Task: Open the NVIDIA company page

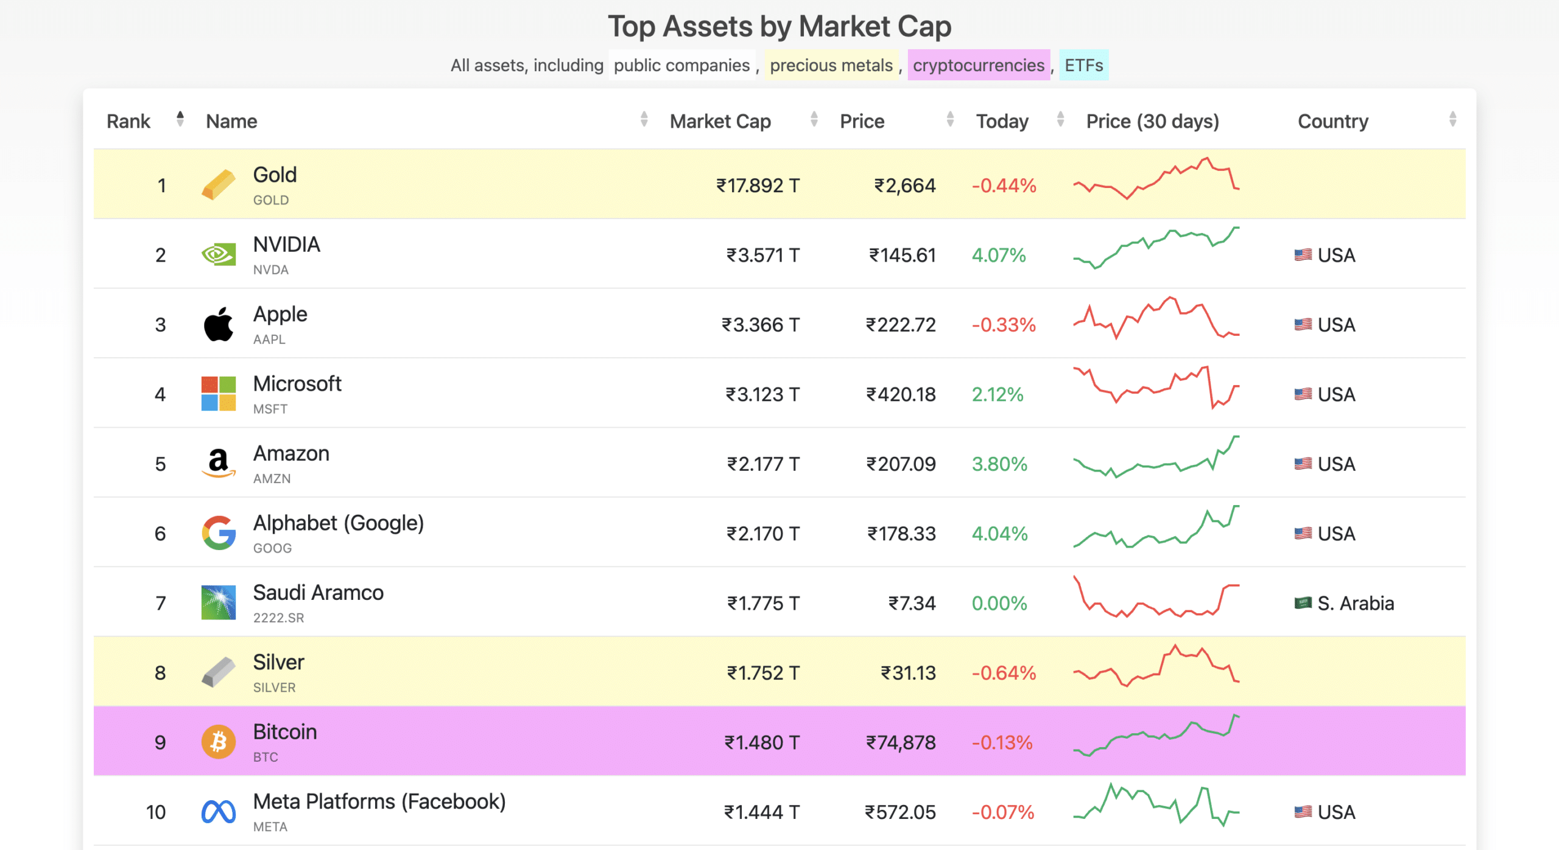Action: click(x=286, y=244)
